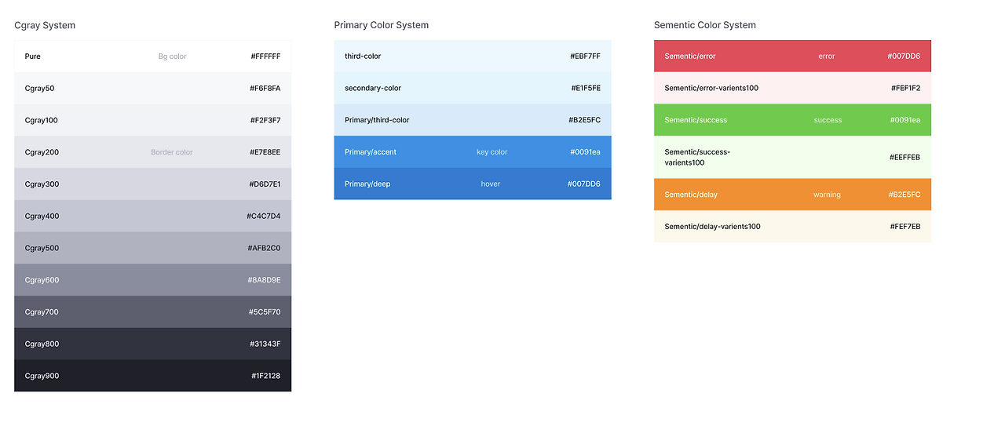Screen dimensions: 1005x426
Task: Click the "key color" note
Action: (x=492, y=152)
